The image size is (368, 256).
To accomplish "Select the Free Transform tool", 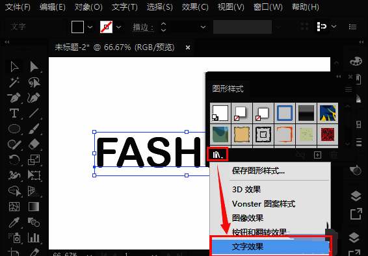I will tap(34, 175).
